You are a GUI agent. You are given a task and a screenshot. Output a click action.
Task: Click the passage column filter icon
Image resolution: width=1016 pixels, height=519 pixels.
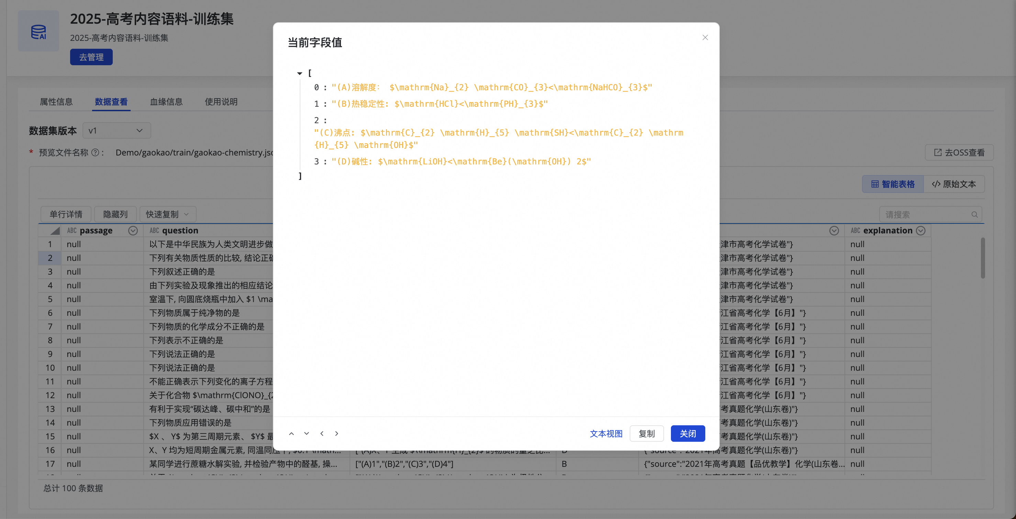133,231
